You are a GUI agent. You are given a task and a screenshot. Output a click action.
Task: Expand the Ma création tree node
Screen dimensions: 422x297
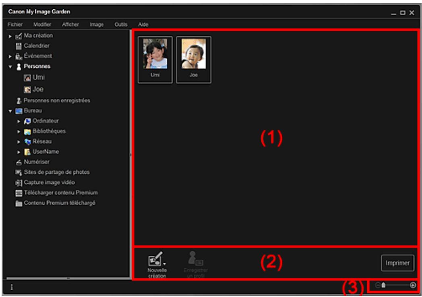(10, 36)
